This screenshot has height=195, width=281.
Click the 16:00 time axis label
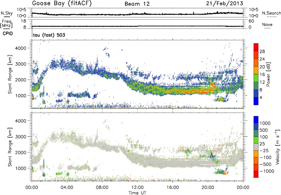pos(172,188)
